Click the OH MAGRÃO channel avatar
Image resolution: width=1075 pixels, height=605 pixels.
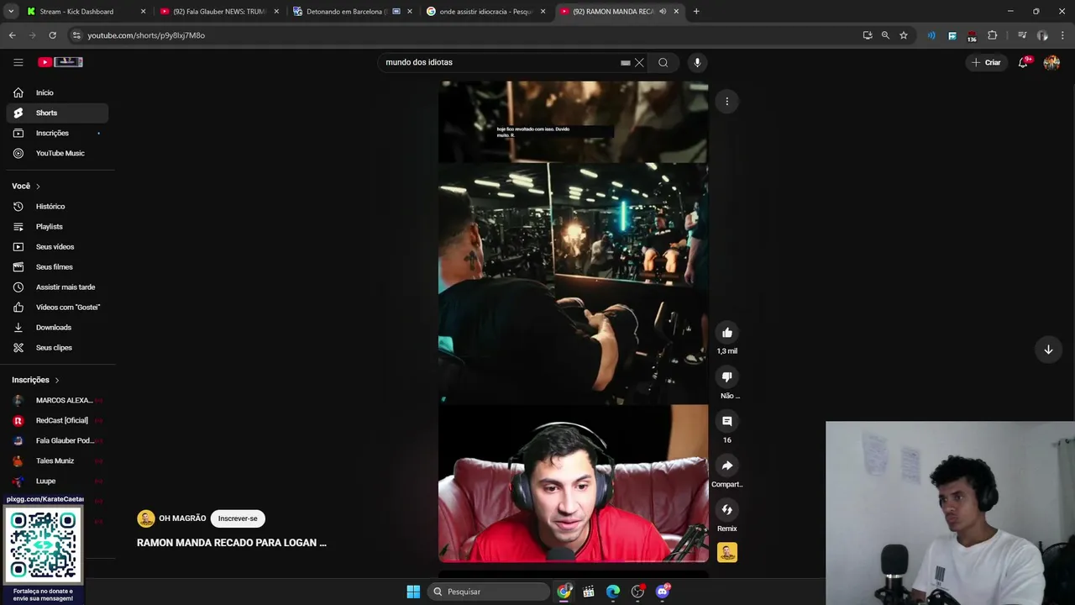(x=146, y=518)
